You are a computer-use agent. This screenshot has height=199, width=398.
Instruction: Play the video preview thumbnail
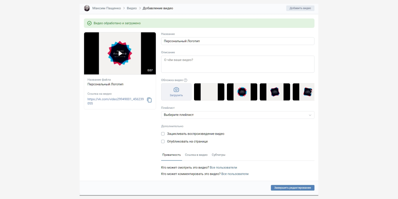pyautogui.click(x=120, y=53)
